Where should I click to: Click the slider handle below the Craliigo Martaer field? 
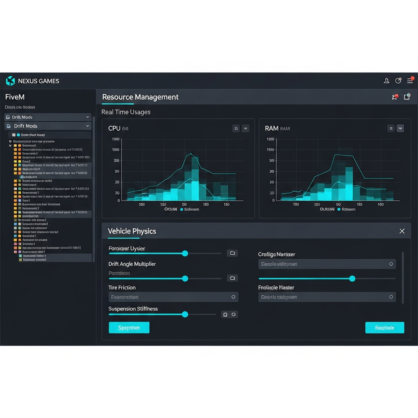click(352, 278)
